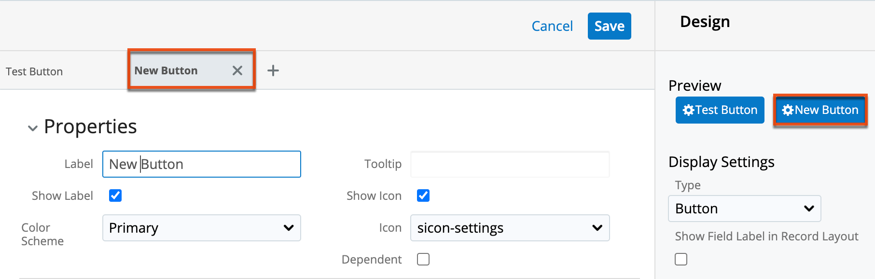This screenshot has height=279, width=875.
Task: Uncheck the Show Label checkbox
Action: [x=115, y=195]
